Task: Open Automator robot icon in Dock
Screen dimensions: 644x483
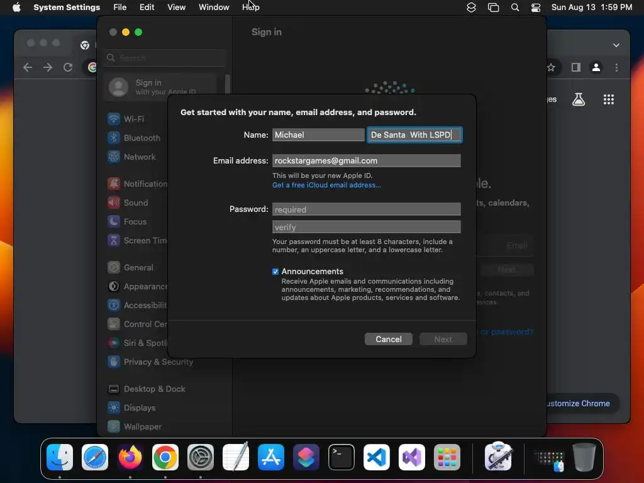Action: coord(498,457)
